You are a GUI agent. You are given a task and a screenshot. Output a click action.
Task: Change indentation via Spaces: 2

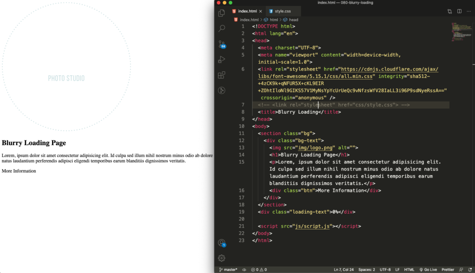pyautogui.click(x=366, y=270)
